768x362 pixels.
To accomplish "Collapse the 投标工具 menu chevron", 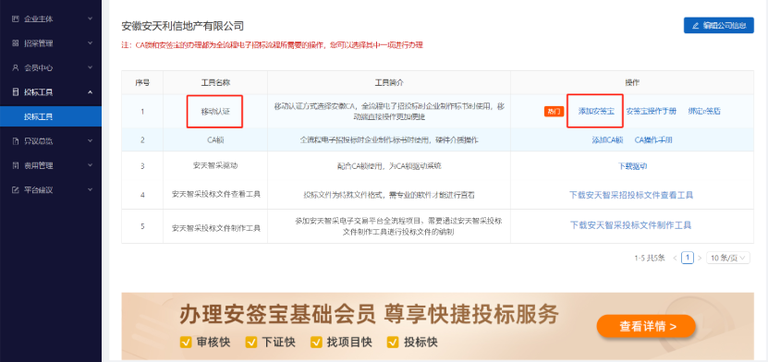I will (91, 92).
